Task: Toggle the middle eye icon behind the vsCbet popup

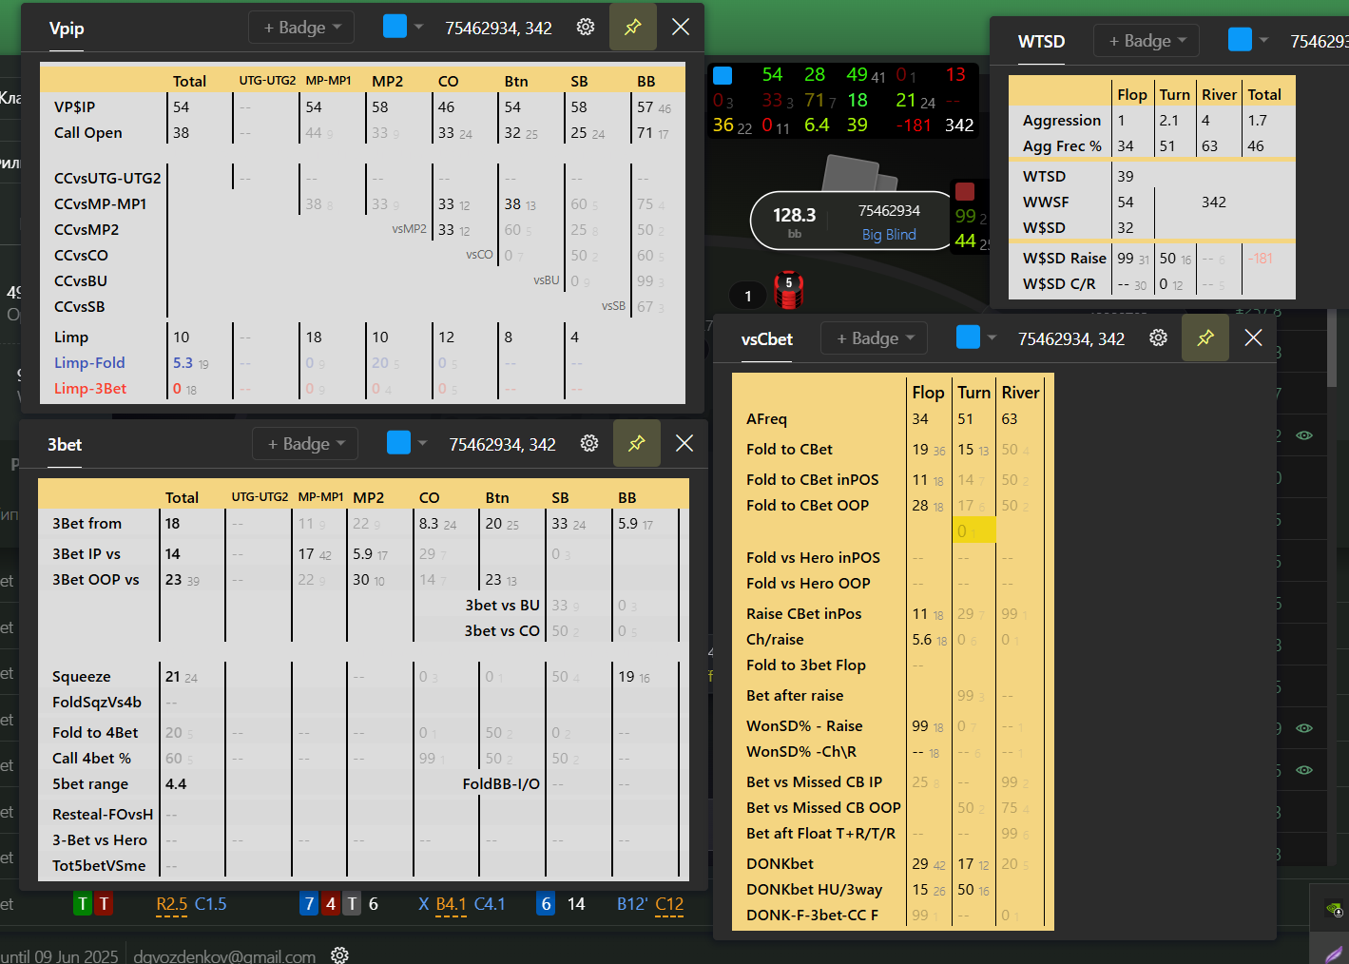Action: tap(1304, 728)
